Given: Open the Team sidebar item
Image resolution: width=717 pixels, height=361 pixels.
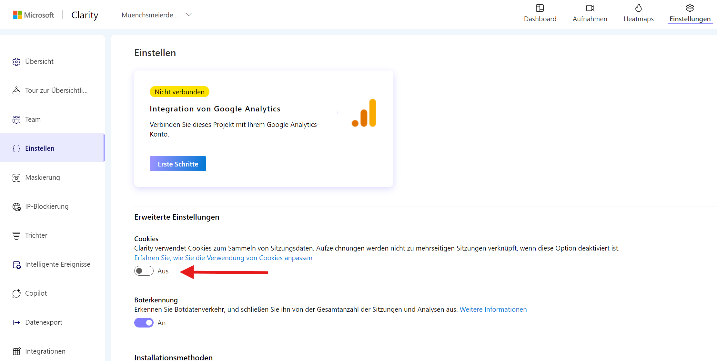Looking at the screenshot, I should tap(33, 119).
